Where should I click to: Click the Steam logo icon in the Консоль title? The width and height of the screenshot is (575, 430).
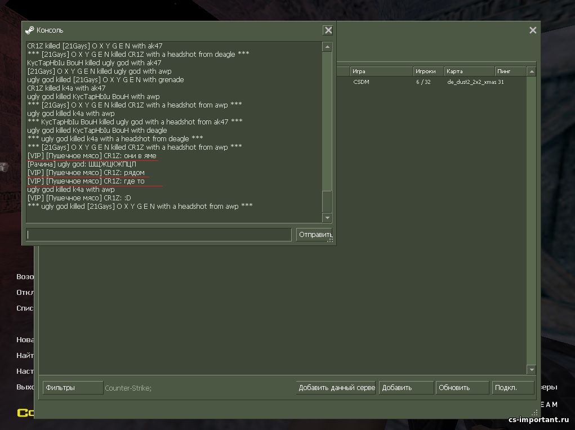(30, 30)
